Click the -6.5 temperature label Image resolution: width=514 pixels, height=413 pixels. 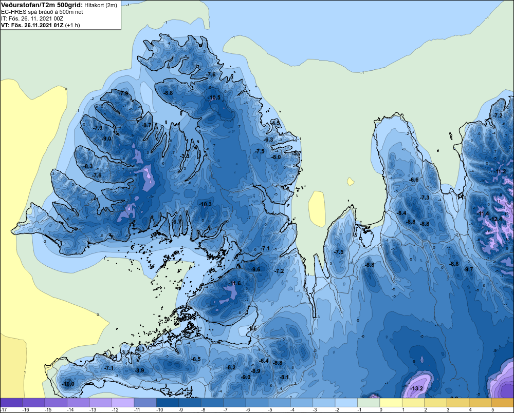tap(196, 359)
